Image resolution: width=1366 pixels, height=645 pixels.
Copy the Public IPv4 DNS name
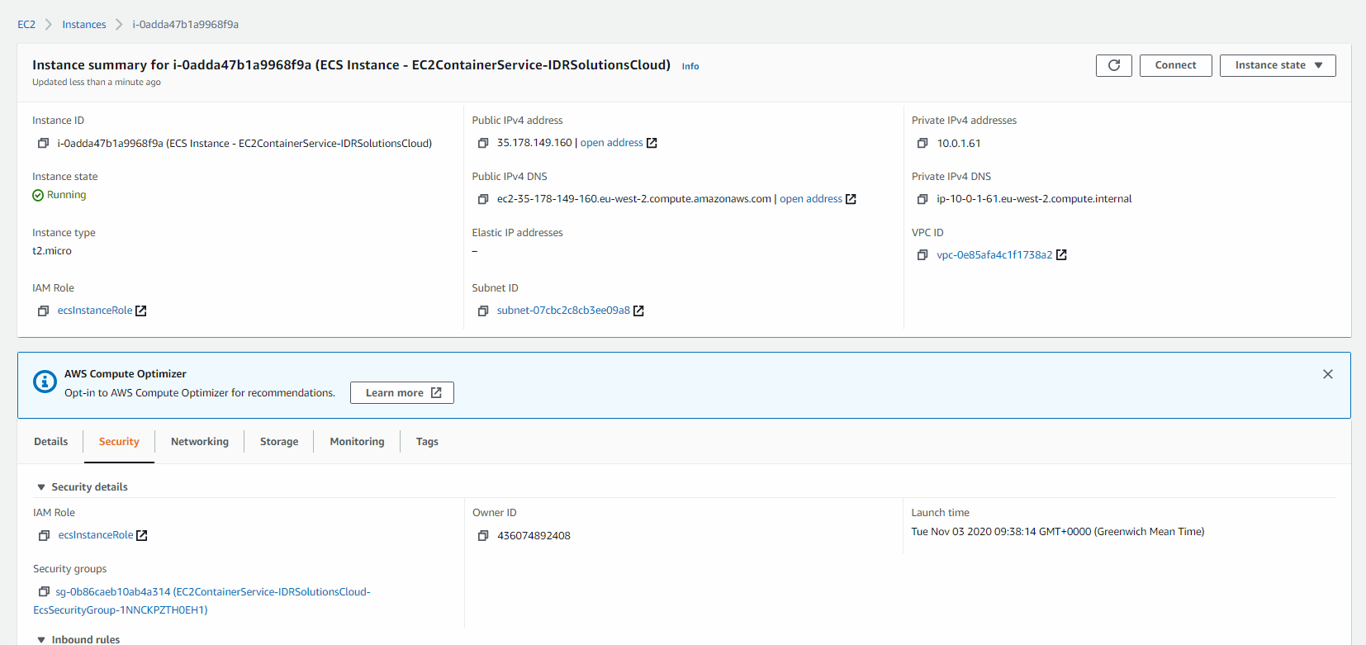tap(483, 199)
